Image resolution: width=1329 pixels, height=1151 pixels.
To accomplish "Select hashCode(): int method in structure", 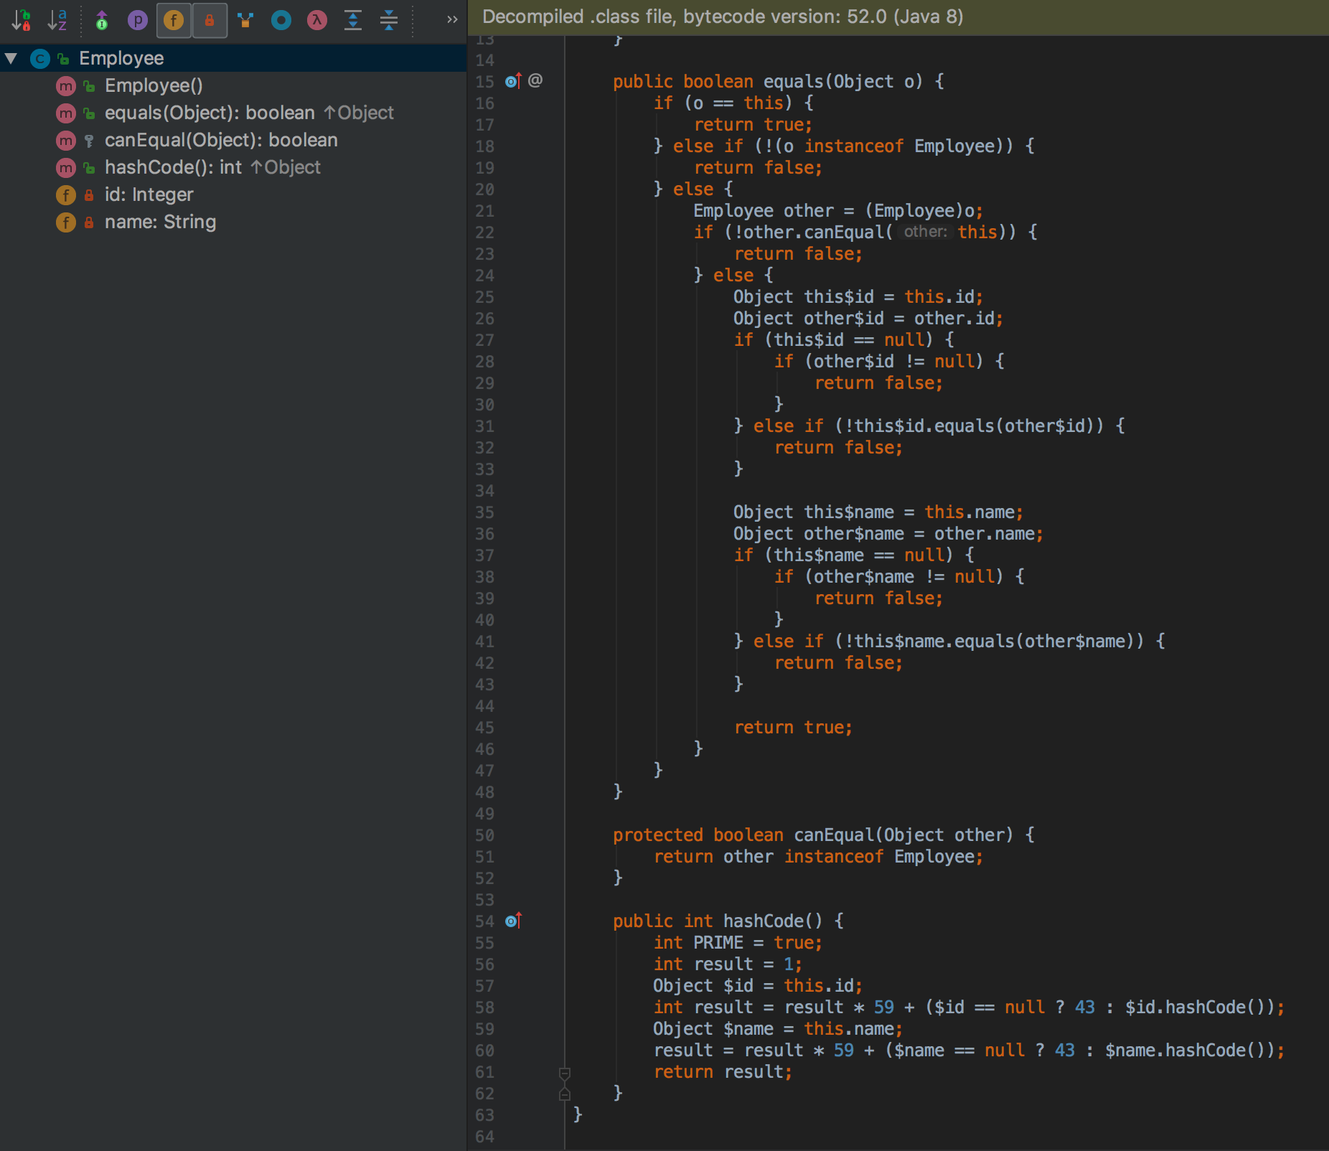I will (x=172, y=167).
